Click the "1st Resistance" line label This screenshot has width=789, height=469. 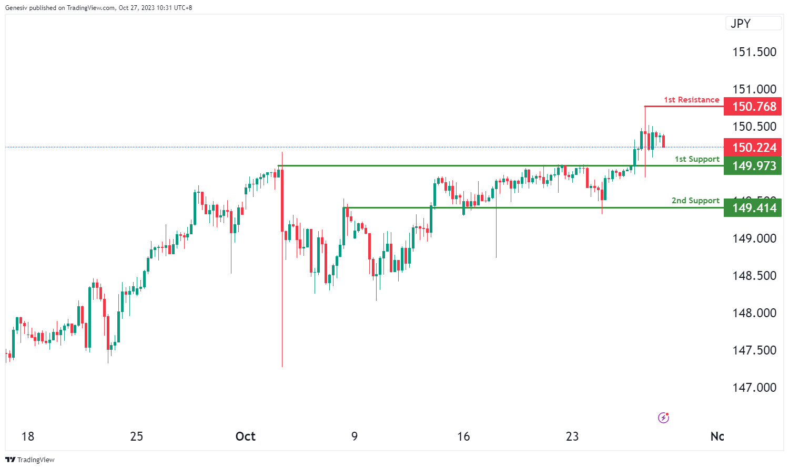coord(691,100)
